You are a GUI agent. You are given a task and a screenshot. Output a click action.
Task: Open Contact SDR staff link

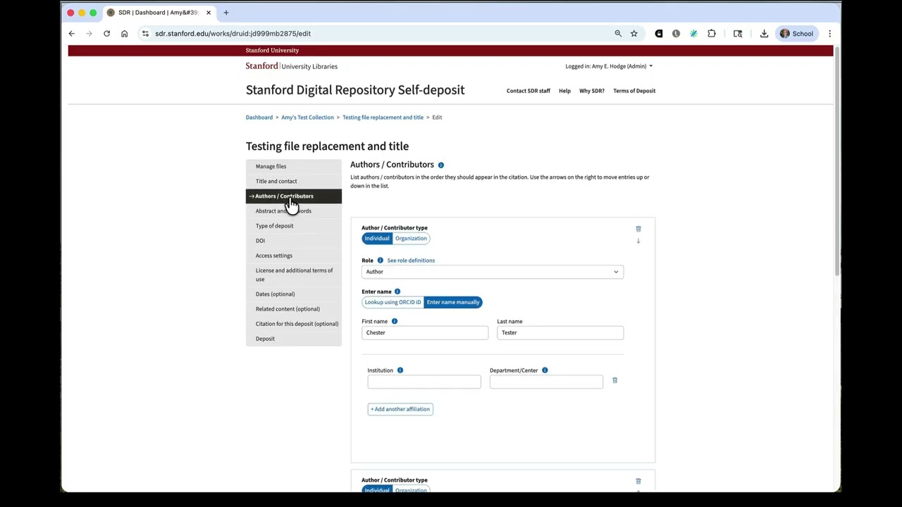coord(529,91)
